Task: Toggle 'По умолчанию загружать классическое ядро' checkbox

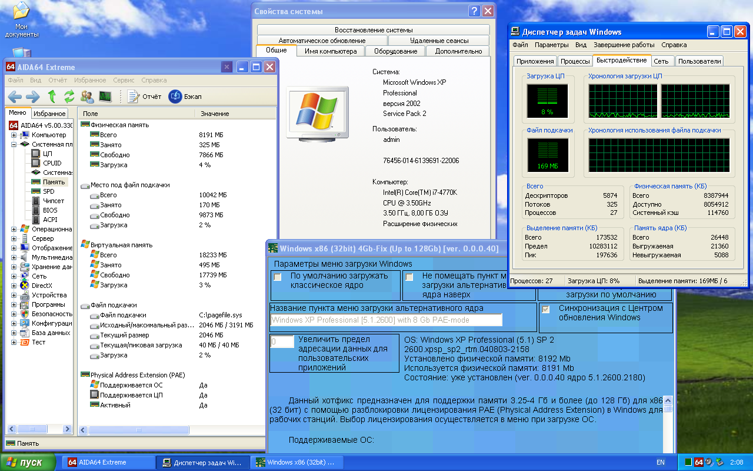Action: click(x=278, y=277)
